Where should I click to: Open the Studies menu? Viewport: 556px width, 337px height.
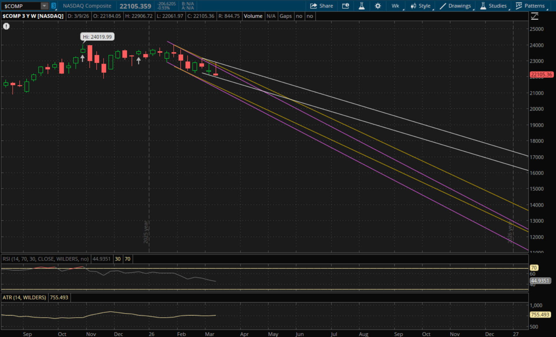(493, 6)
